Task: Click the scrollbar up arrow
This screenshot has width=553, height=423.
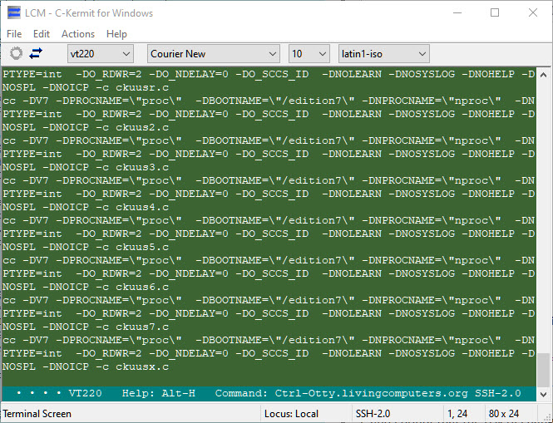Action: (x=544, y=75)
